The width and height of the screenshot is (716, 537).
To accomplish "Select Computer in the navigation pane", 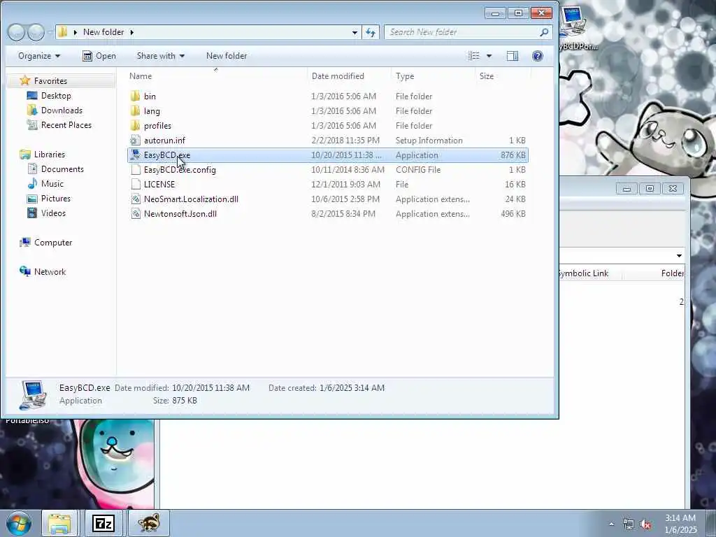I will (53, 243).
